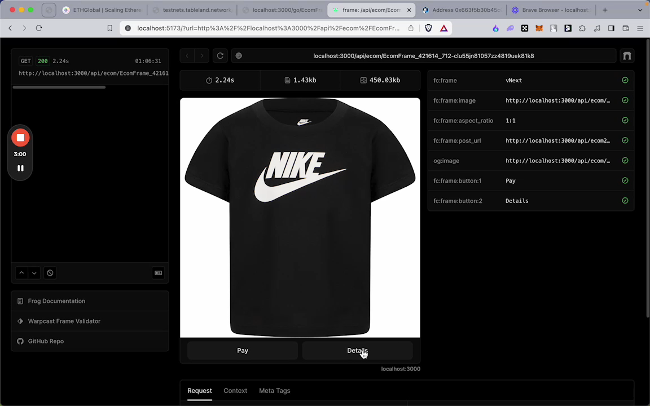The width and height of the screenshot is (650, 406).
Task: Switch to the Address 0x663f5b30b45c tab
Action: [462, 10]
